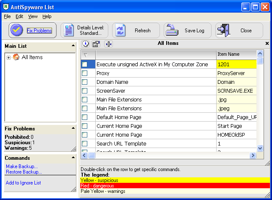Click the Fix Problems link text

click(x=39, y=31)
